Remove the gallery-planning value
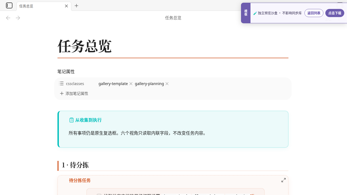This screenshot has height=195, width=347. (x=167, y=84)
